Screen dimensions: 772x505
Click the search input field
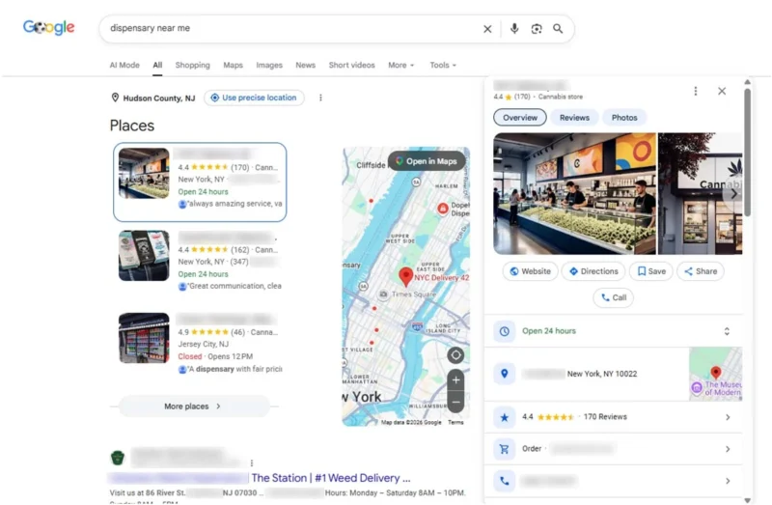point(290,29)
